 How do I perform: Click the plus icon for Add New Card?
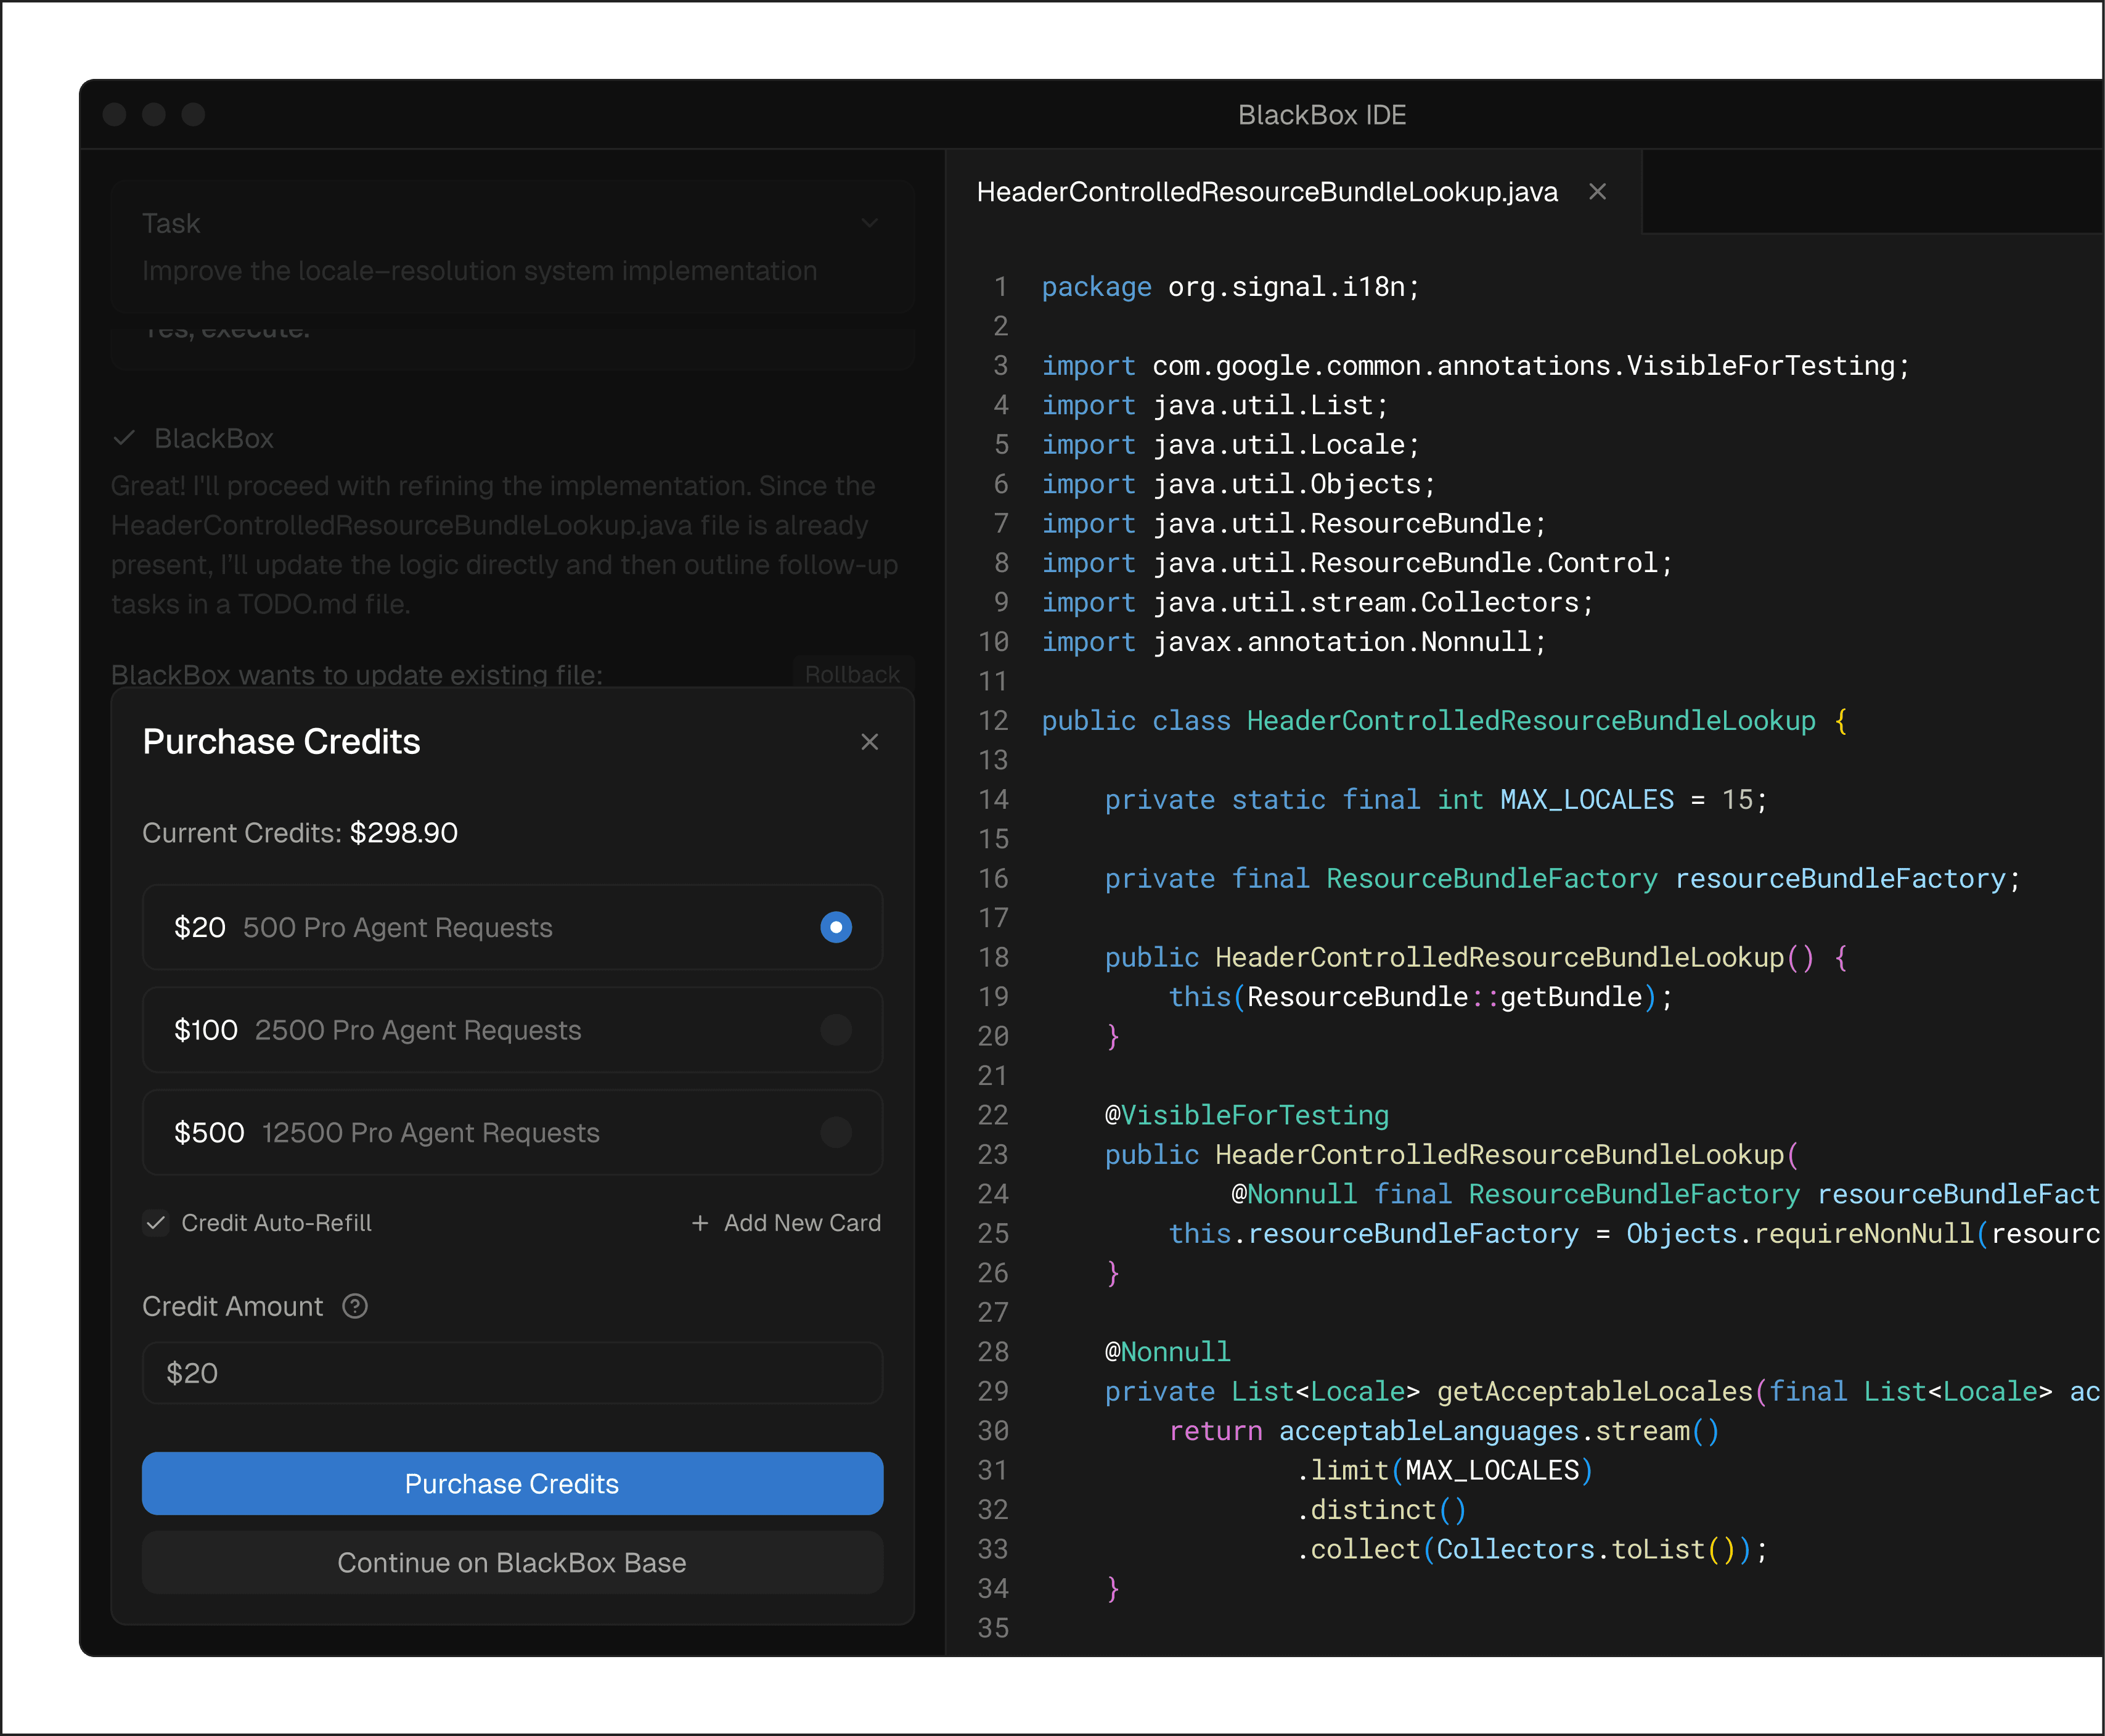click(700, 1223)
